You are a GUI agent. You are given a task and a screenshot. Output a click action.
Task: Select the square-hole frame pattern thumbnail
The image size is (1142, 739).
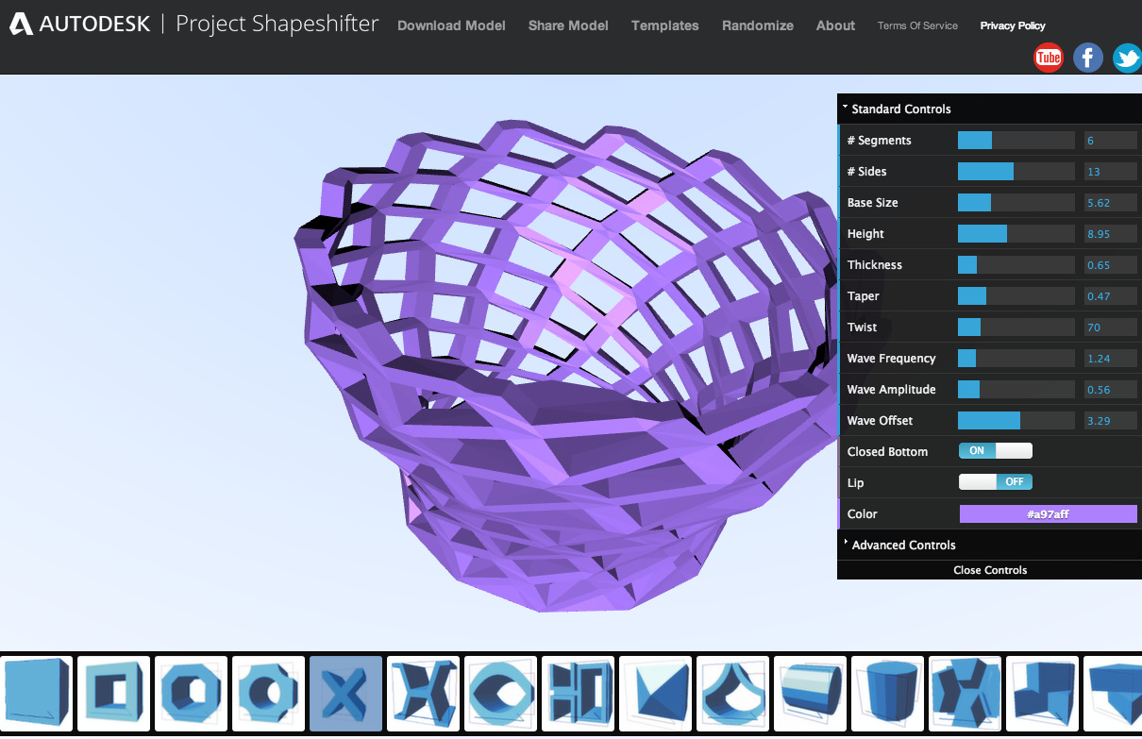tap(113, 693)
